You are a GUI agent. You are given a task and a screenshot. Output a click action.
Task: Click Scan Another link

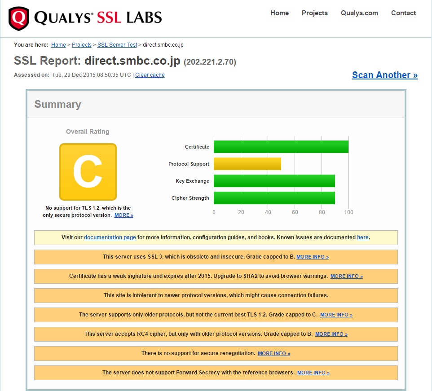[x=384, y=75]
